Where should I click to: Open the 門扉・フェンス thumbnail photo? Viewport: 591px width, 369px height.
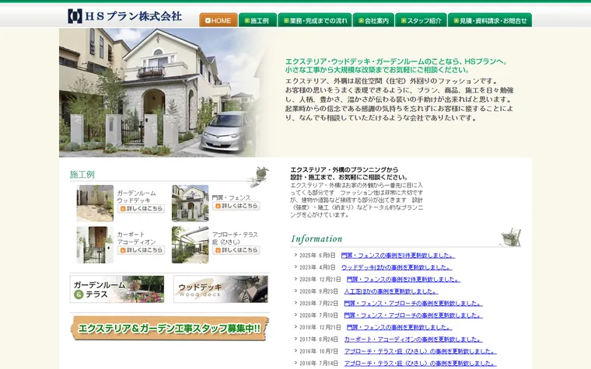190,203
